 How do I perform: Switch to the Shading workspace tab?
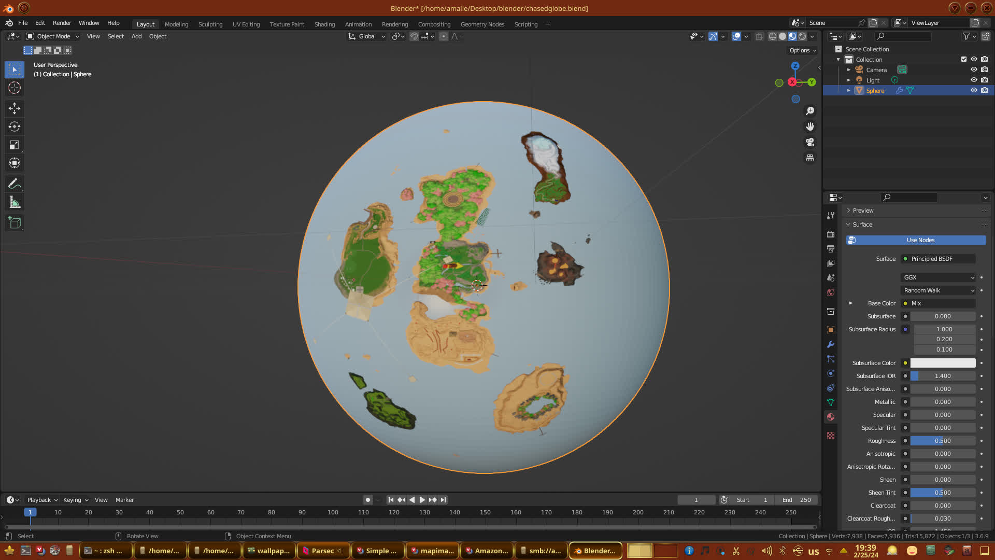(x=324, y=24)
